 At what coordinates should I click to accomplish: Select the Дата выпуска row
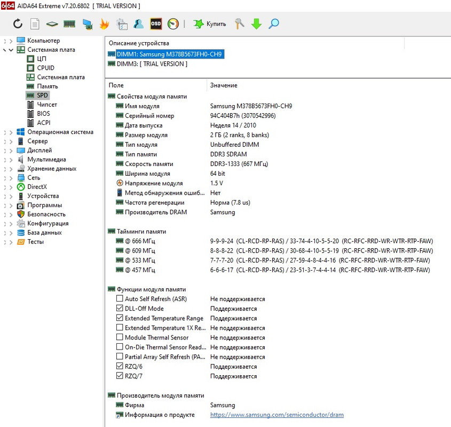pos(186,125)
